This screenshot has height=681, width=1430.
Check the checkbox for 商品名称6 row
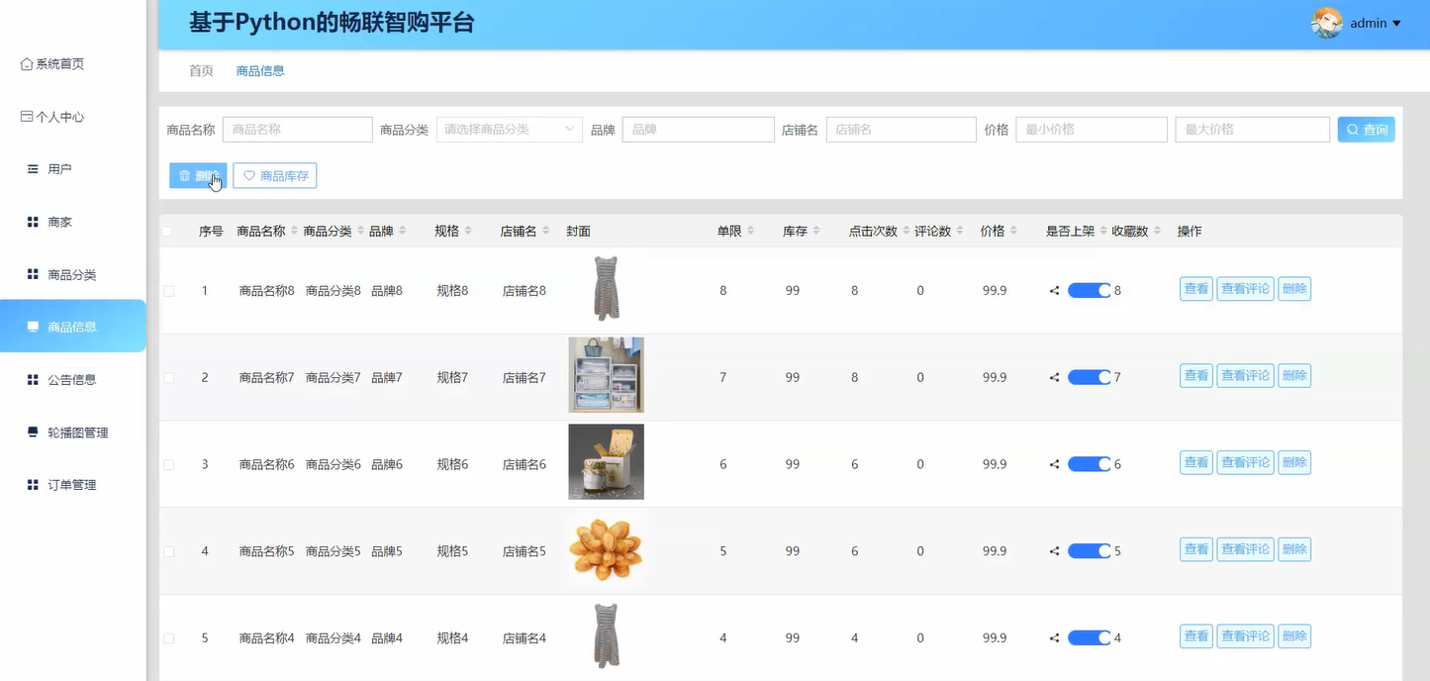tap(168, 464)
